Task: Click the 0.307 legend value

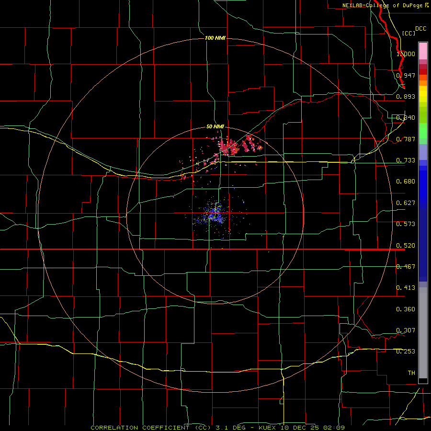Action: pyautogui.click(x=406, y=330)
